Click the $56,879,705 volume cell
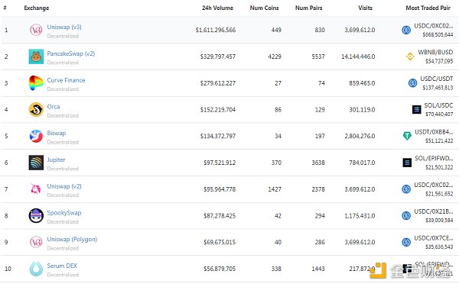Screen dimensions: 459x287 tap(220, 269)
